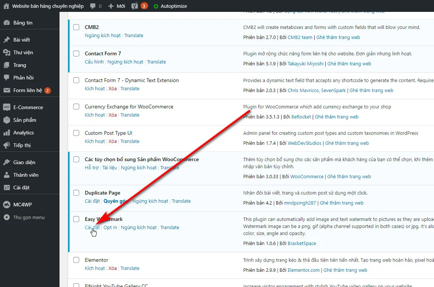Viewport: 434px width, 287px height.
Task: Open the comments bubble icon in the admin bar
Action: (x=93, y=6)
